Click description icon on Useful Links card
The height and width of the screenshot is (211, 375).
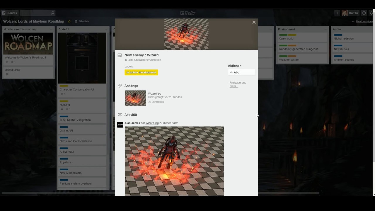click(7, 74)
